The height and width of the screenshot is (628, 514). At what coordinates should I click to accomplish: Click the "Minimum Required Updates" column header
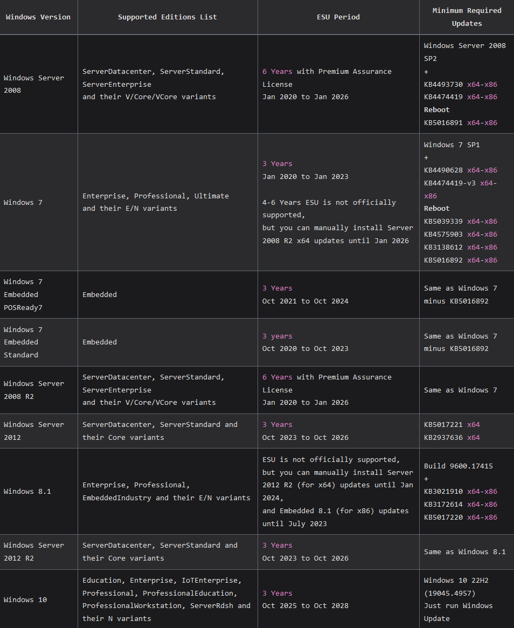pos(467,17)
